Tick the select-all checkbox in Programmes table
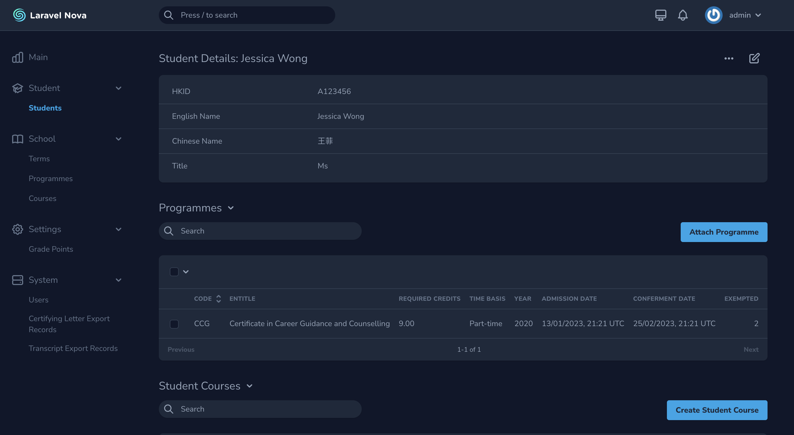The height and width of the screenshot is (435, 794). (x=174, y=272)
